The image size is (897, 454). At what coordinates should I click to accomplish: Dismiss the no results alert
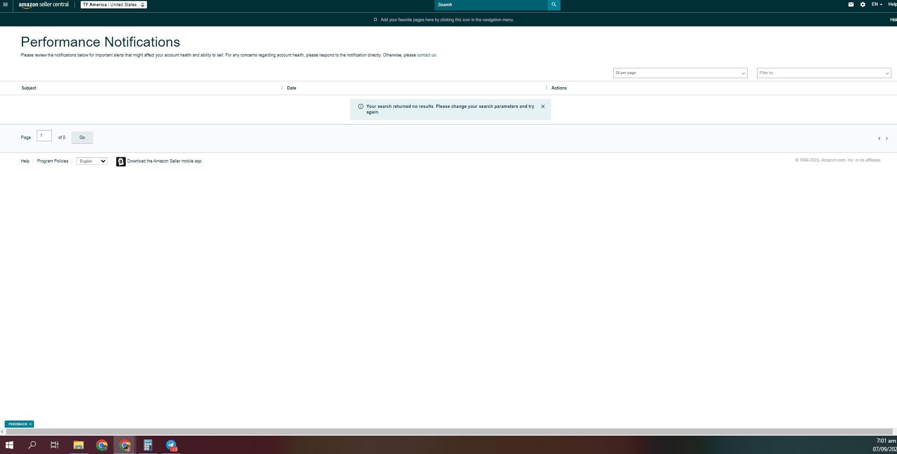(543, 106)
